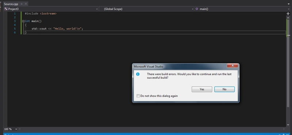
Task: Select the Source.cpp tab
Action: (x=11, y=4)
